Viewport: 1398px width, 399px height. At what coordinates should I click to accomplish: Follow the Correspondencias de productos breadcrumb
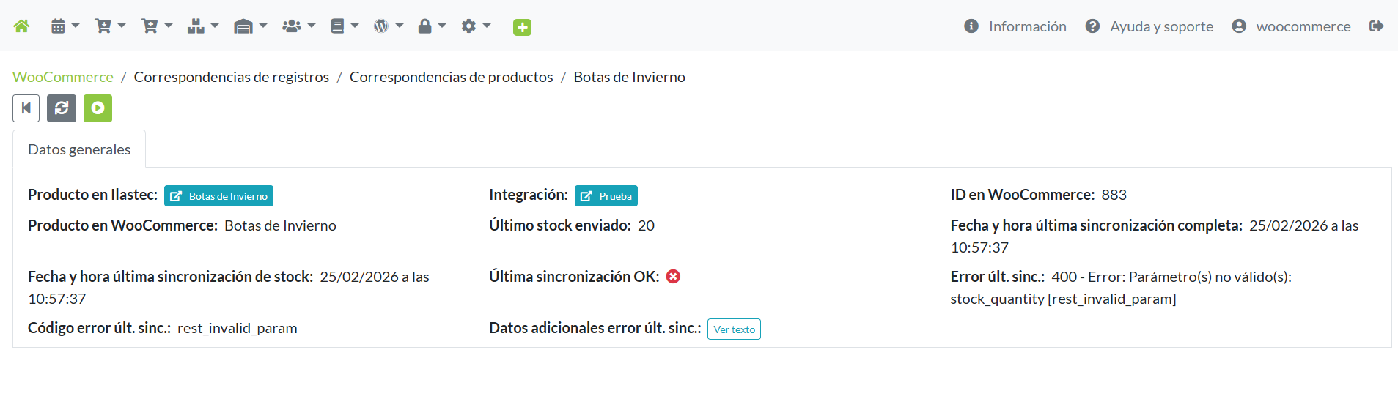[451, 77]
